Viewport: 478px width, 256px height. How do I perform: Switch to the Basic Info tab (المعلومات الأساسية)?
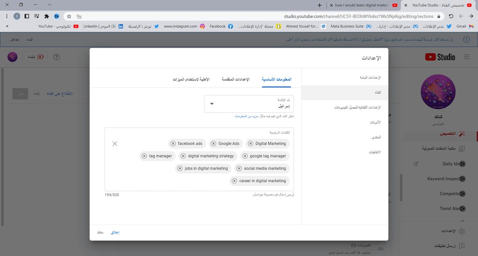pyautogui.click(x=276, y=79)
